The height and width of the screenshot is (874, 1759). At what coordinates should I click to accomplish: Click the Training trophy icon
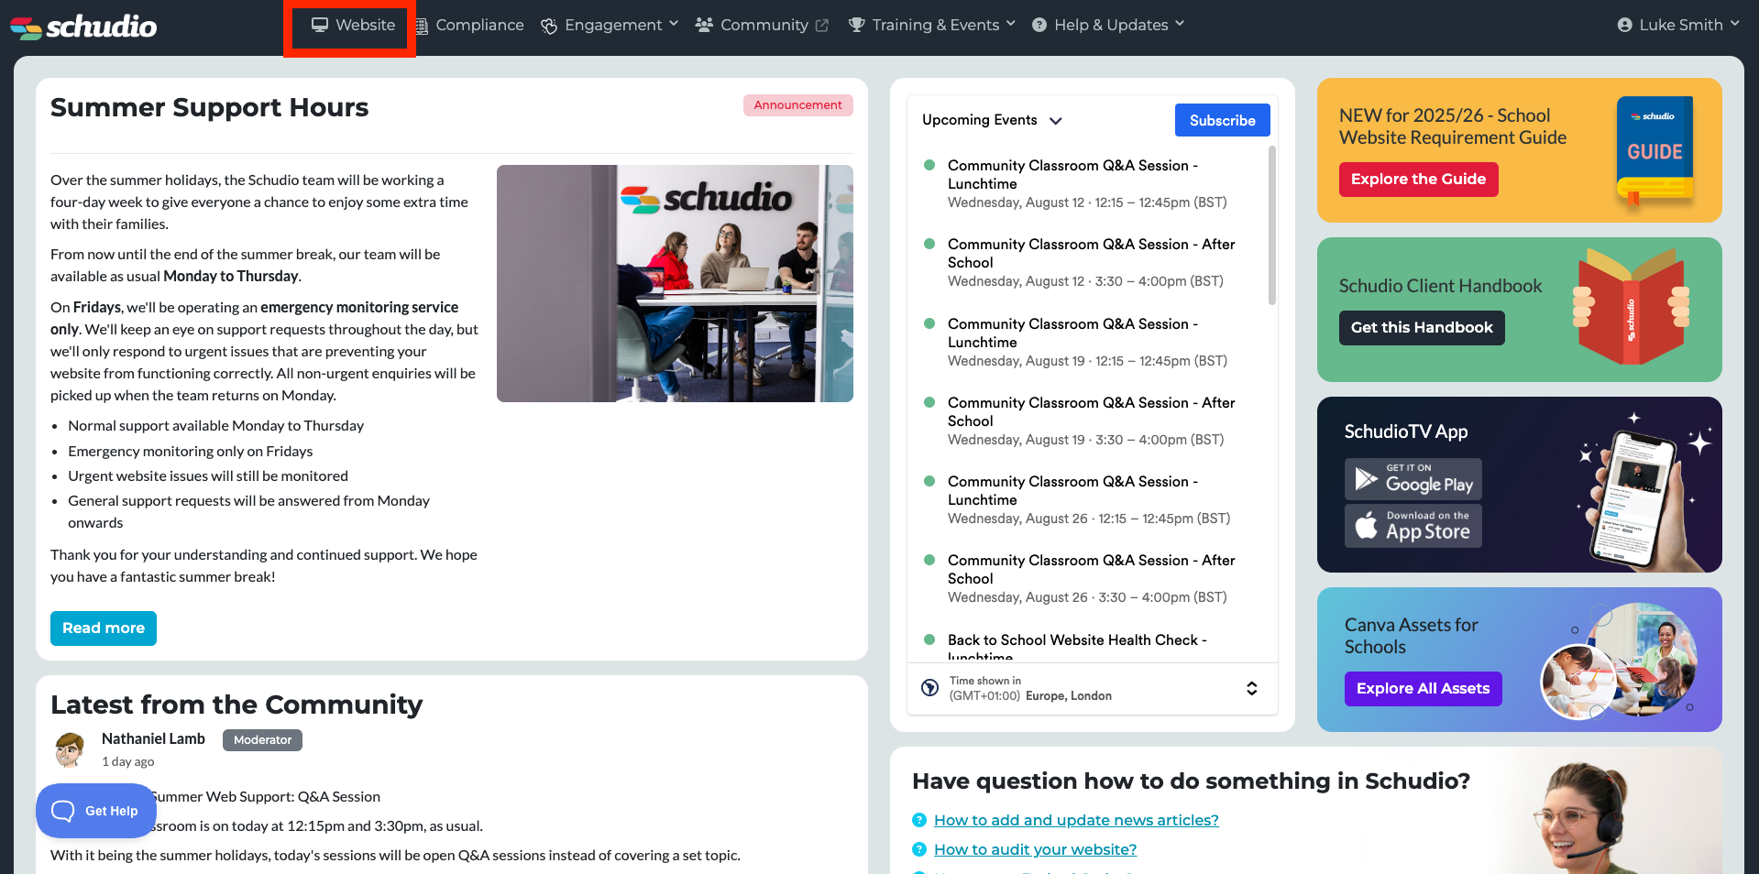857,25
